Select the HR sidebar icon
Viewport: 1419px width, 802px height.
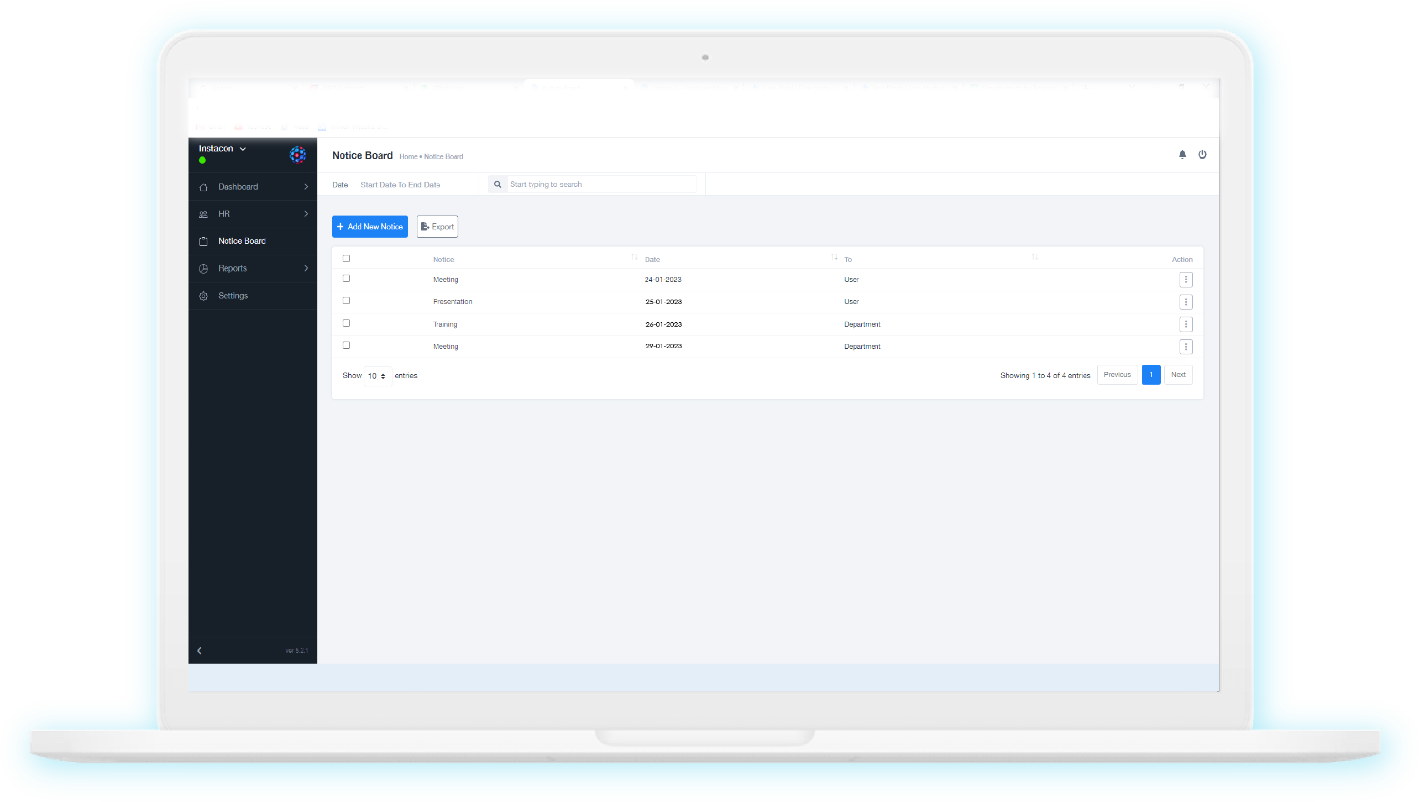203,214
